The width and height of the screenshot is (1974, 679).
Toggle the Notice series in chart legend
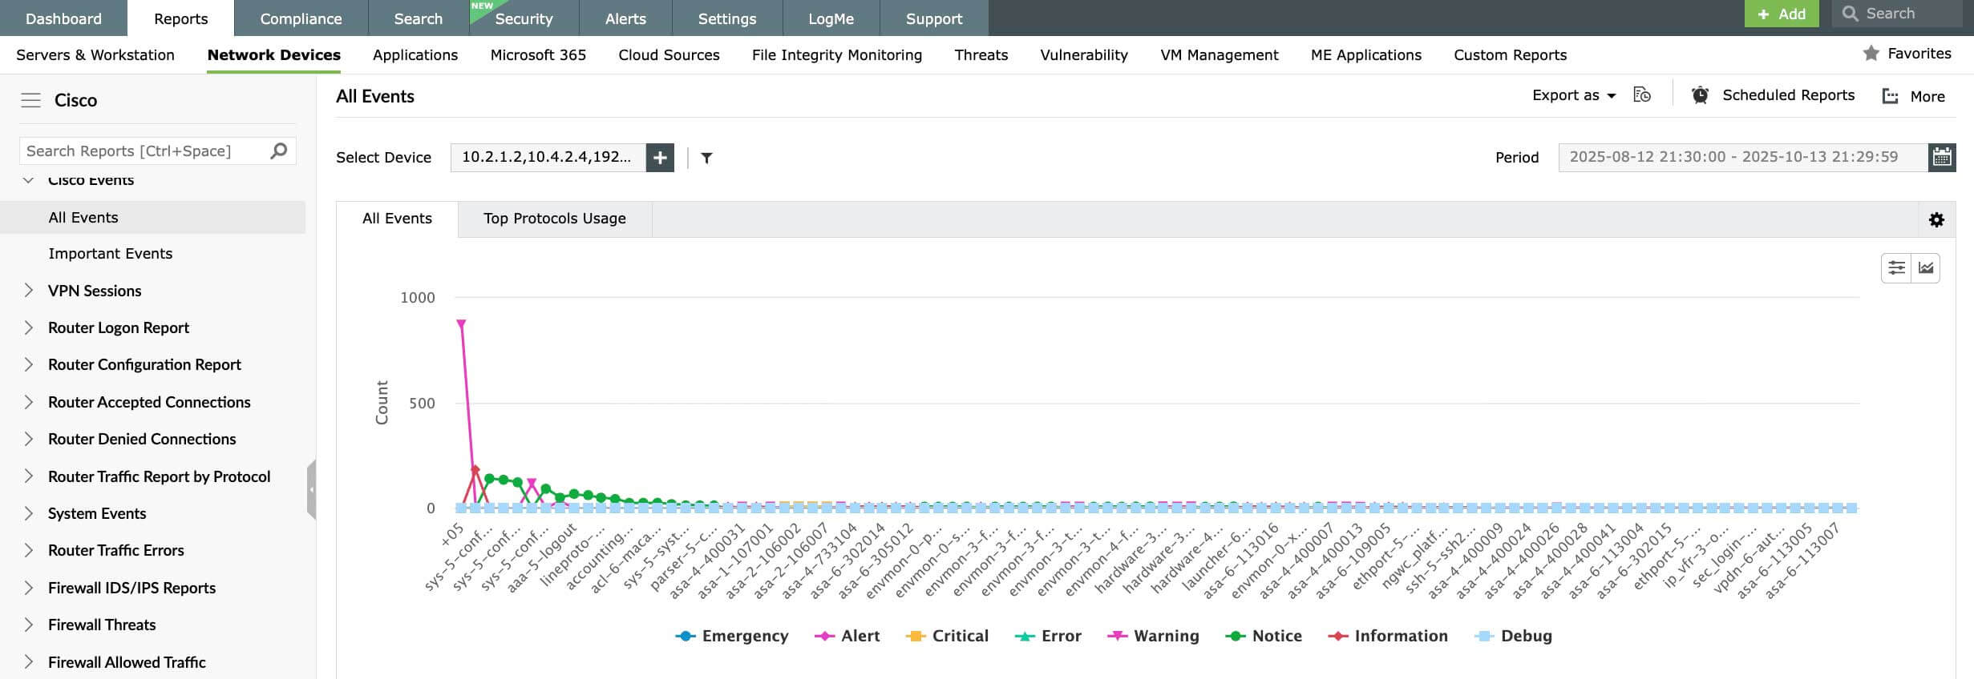click(x=1264, y=636)
